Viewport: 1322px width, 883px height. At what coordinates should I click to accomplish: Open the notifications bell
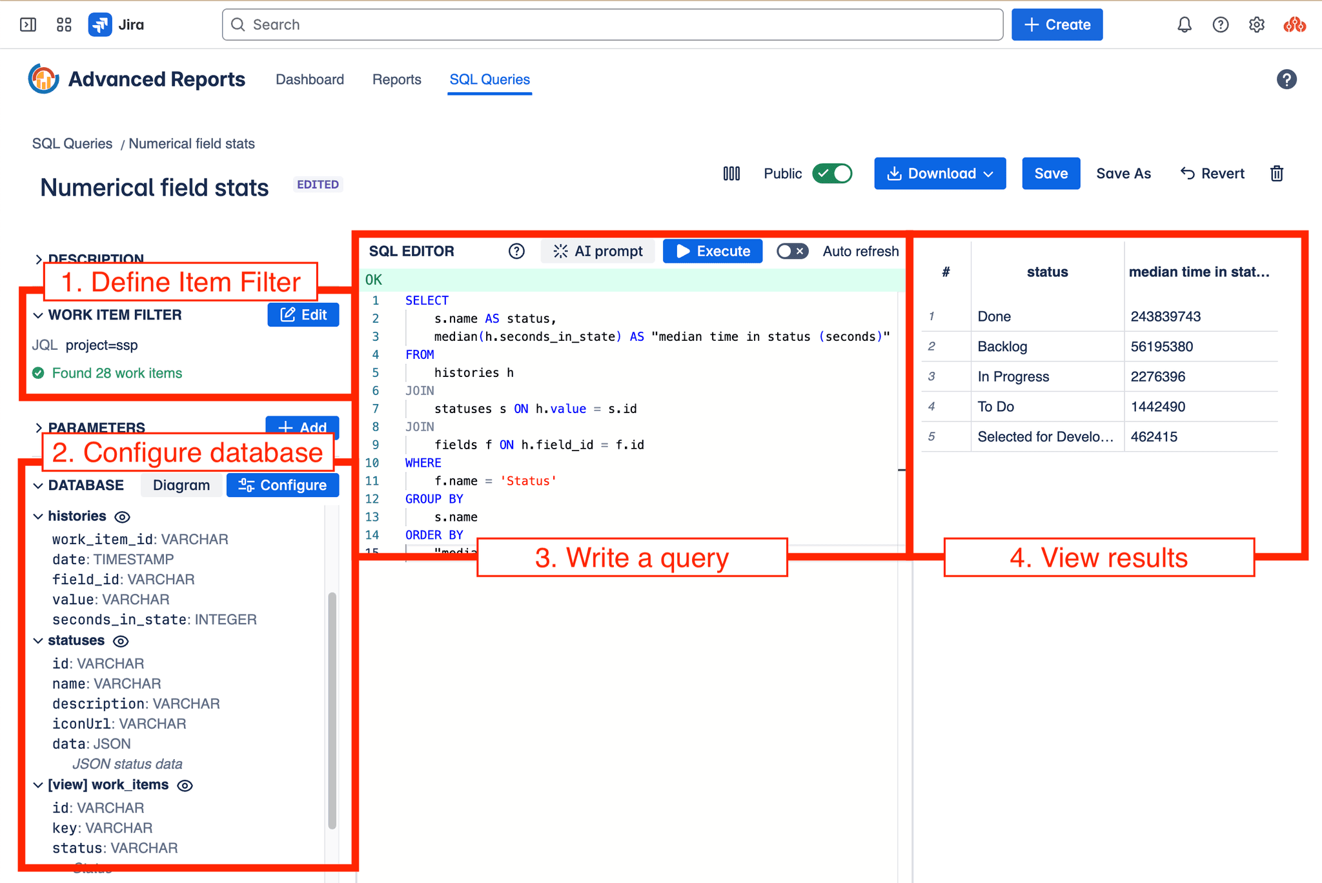click(1184, 25)
